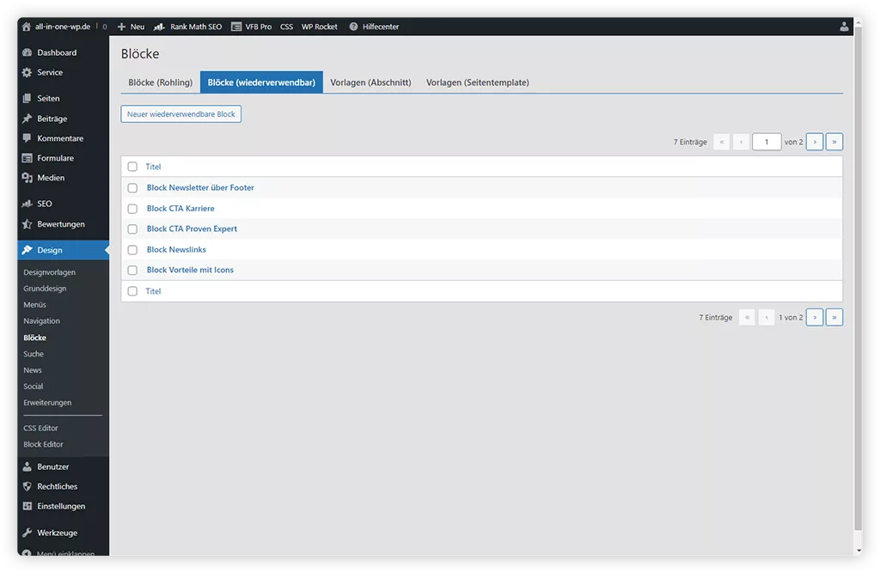Click the current page number input field
Image resolution: width=880 pixels, height=579 pixels.
click(766, 142)
